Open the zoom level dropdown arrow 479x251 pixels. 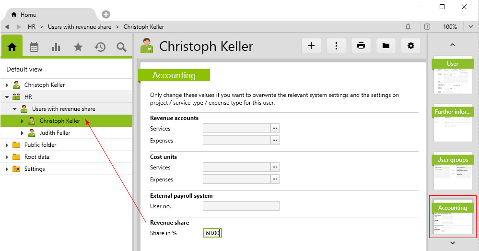470,27
